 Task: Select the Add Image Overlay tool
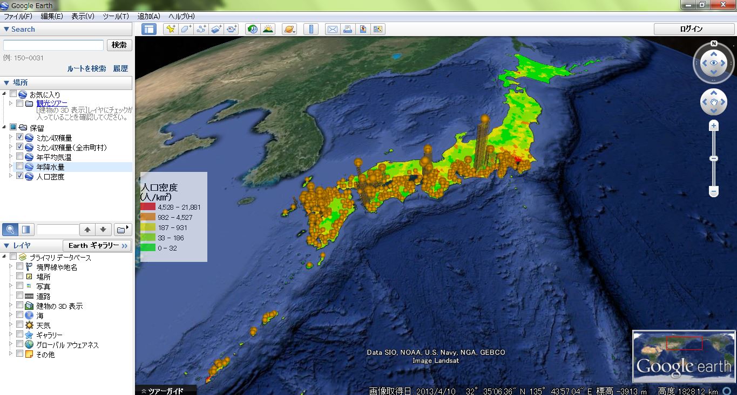coord(217,29)
